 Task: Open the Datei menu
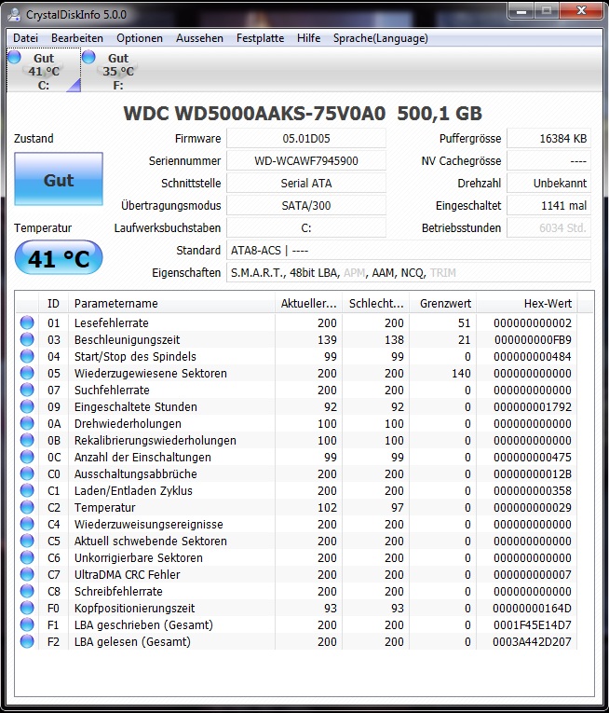[25, 38]
